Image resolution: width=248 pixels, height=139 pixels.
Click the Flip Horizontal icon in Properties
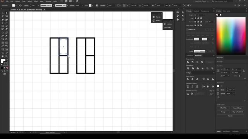(236, 76)
